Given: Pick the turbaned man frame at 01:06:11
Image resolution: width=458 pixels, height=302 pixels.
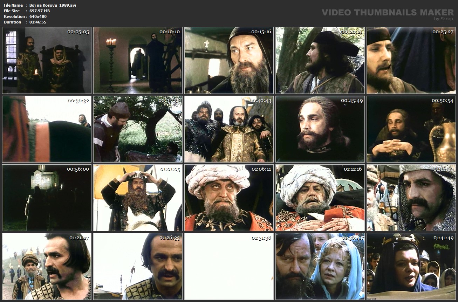Looking at the screenshot, I should pyautogui.click(x=229, y=198).
